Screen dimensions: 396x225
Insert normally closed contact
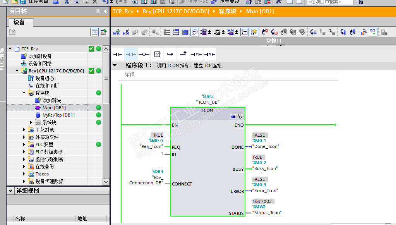[131, 54]
